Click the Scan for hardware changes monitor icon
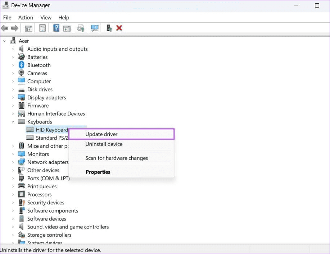The width and height of the screenshot is (330, 254). (95, 28)
